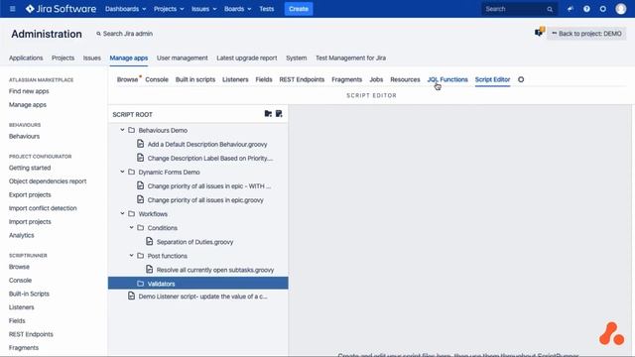The image size is (635, 357).
Task: Click the gear icon after Script Editor tab
Action: (x=521, y=79)
